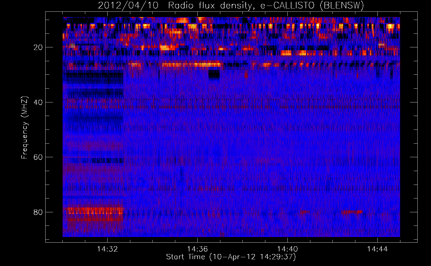
Task: Click the 40 MHz frequency tick label
Action: tap(38, 102)
